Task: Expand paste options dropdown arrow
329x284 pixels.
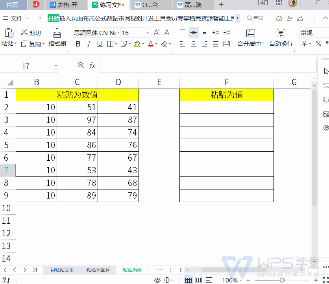Action: pyautogui.click(x=15, y=44)
